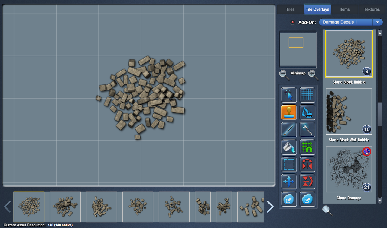Image resolution: width=387 pixels, height=228 pixels.
Task: Activate the orange stamp tool
Action: click(x=289, y=112)
